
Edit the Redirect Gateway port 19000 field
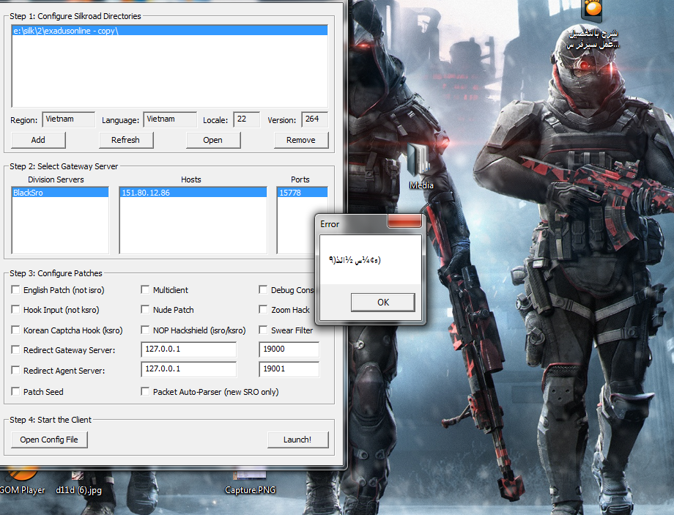point(289,349)
